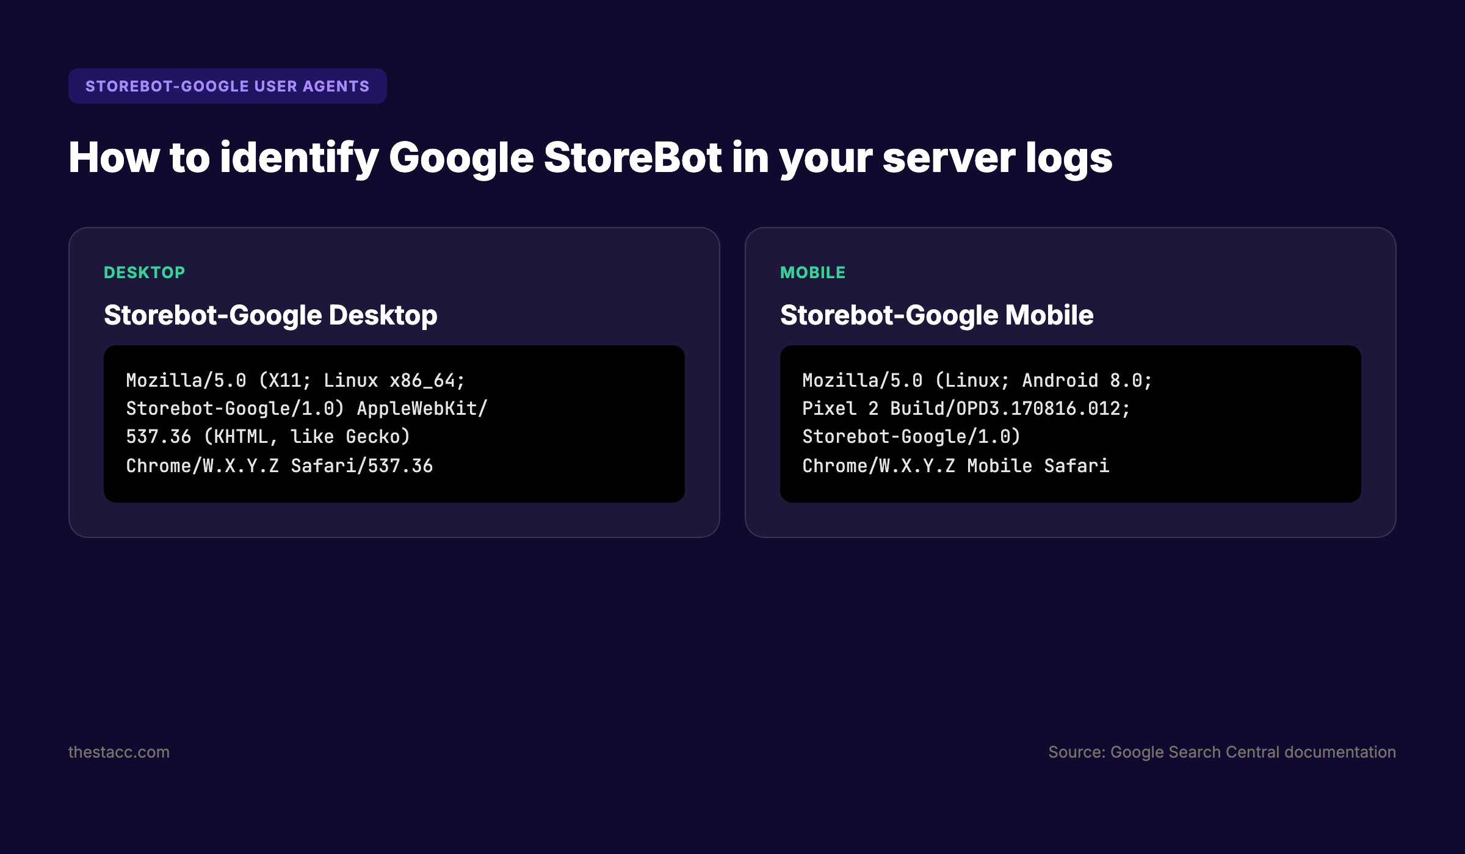Screen dimensions: 1465x854
Task: Click the Storebot-Google Desktop card title
Action: pyautogui.click(x=270, y=315)
